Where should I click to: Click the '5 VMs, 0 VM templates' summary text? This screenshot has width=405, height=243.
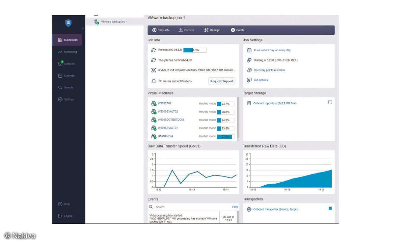coord(197,70)
